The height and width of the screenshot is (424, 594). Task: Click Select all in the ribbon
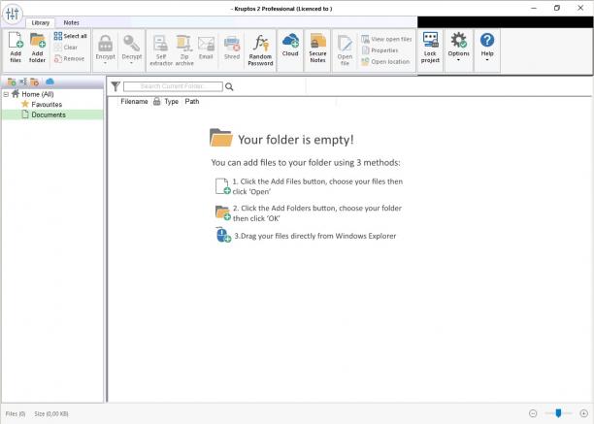(x=71, y=36)
